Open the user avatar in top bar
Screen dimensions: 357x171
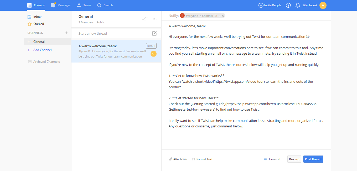click(x=323, y=5)
